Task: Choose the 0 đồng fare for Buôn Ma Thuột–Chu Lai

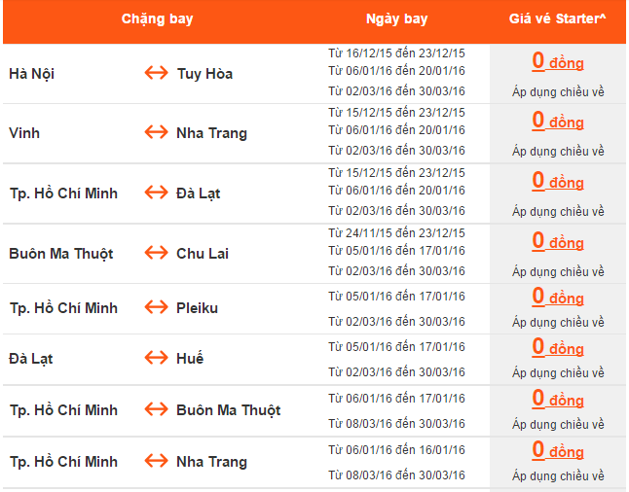Action: (558, 242)
